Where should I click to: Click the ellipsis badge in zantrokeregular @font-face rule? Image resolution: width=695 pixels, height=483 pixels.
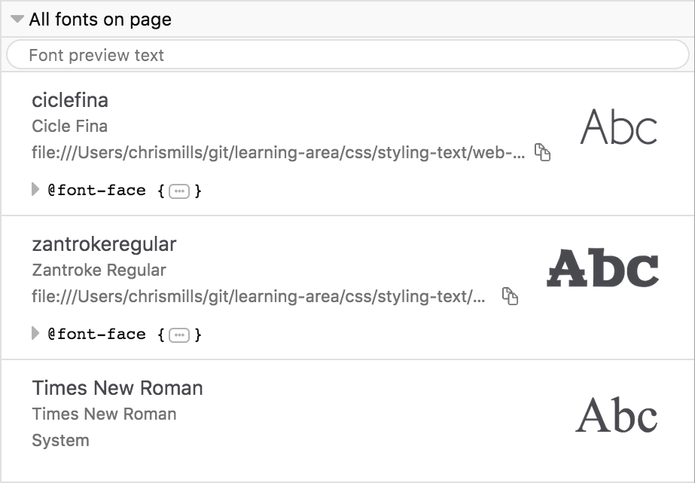[x=178, y=335]
